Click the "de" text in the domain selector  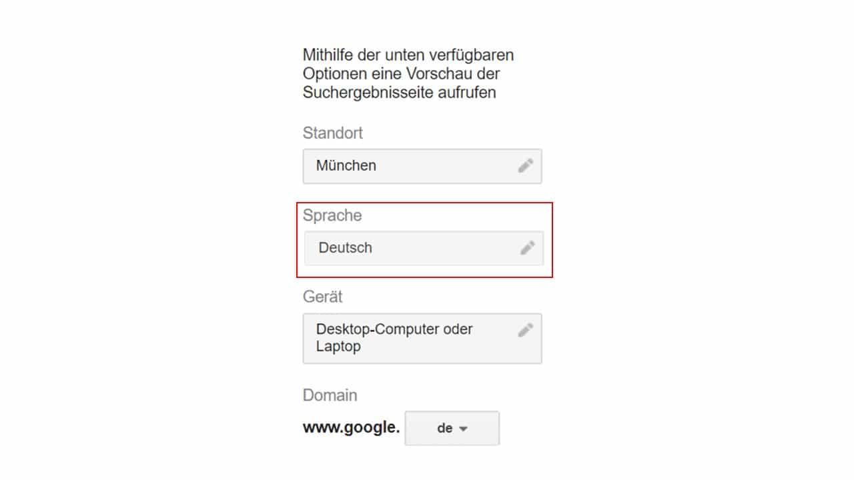[x=445, y=428]
